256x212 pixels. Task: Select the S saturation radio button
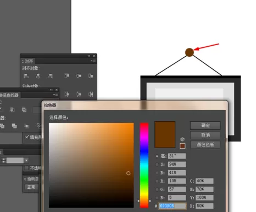pos(157,165)
